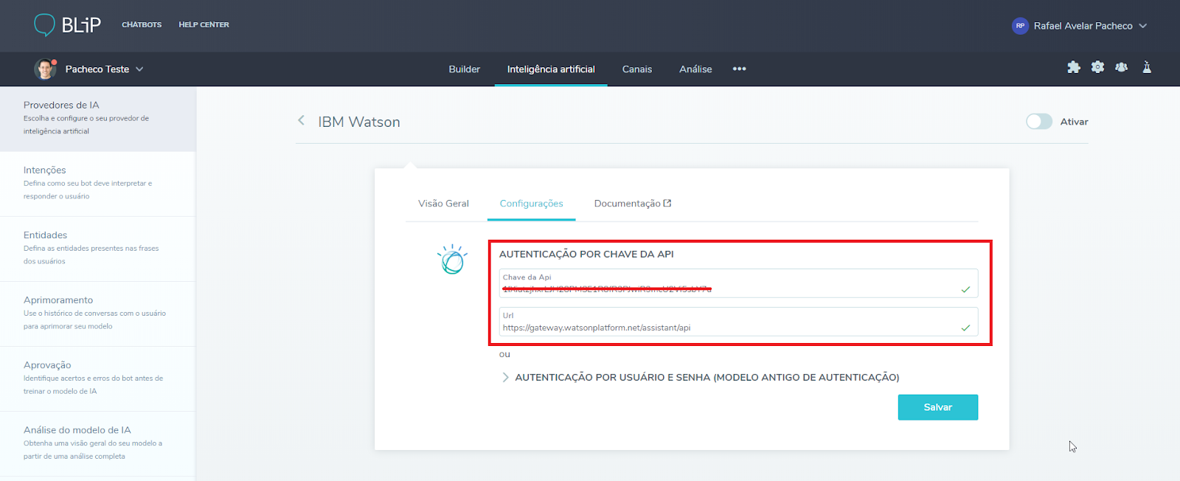Open the HELP CENTER link
This screenshot has height=481, width=1180.
coord(204,24)
